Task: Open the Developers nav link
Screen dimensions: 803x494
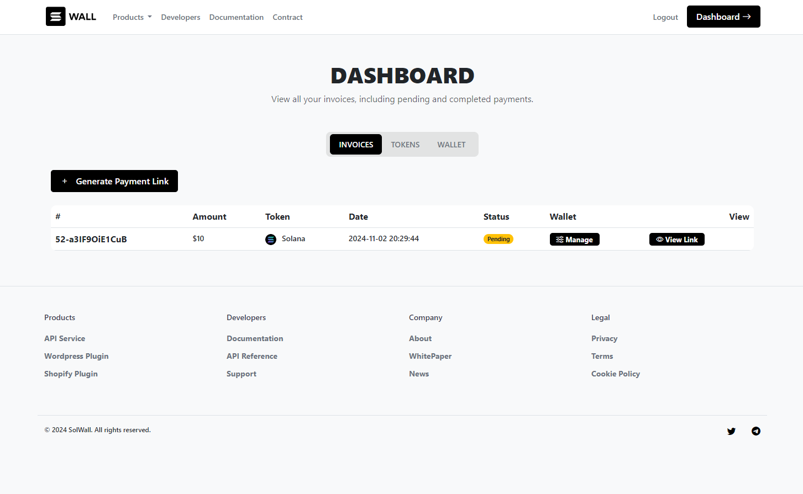Action: [181, 17]
